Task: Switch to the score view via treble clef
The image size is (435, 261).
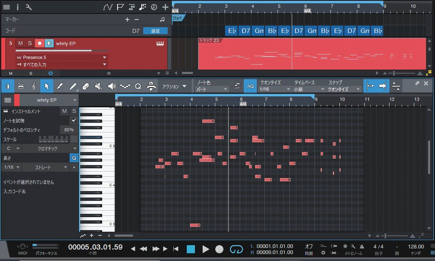Action: (x=33, y=86)
